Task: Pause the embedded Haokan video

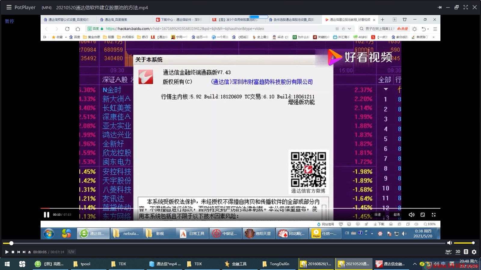Action: coord(46,215)
